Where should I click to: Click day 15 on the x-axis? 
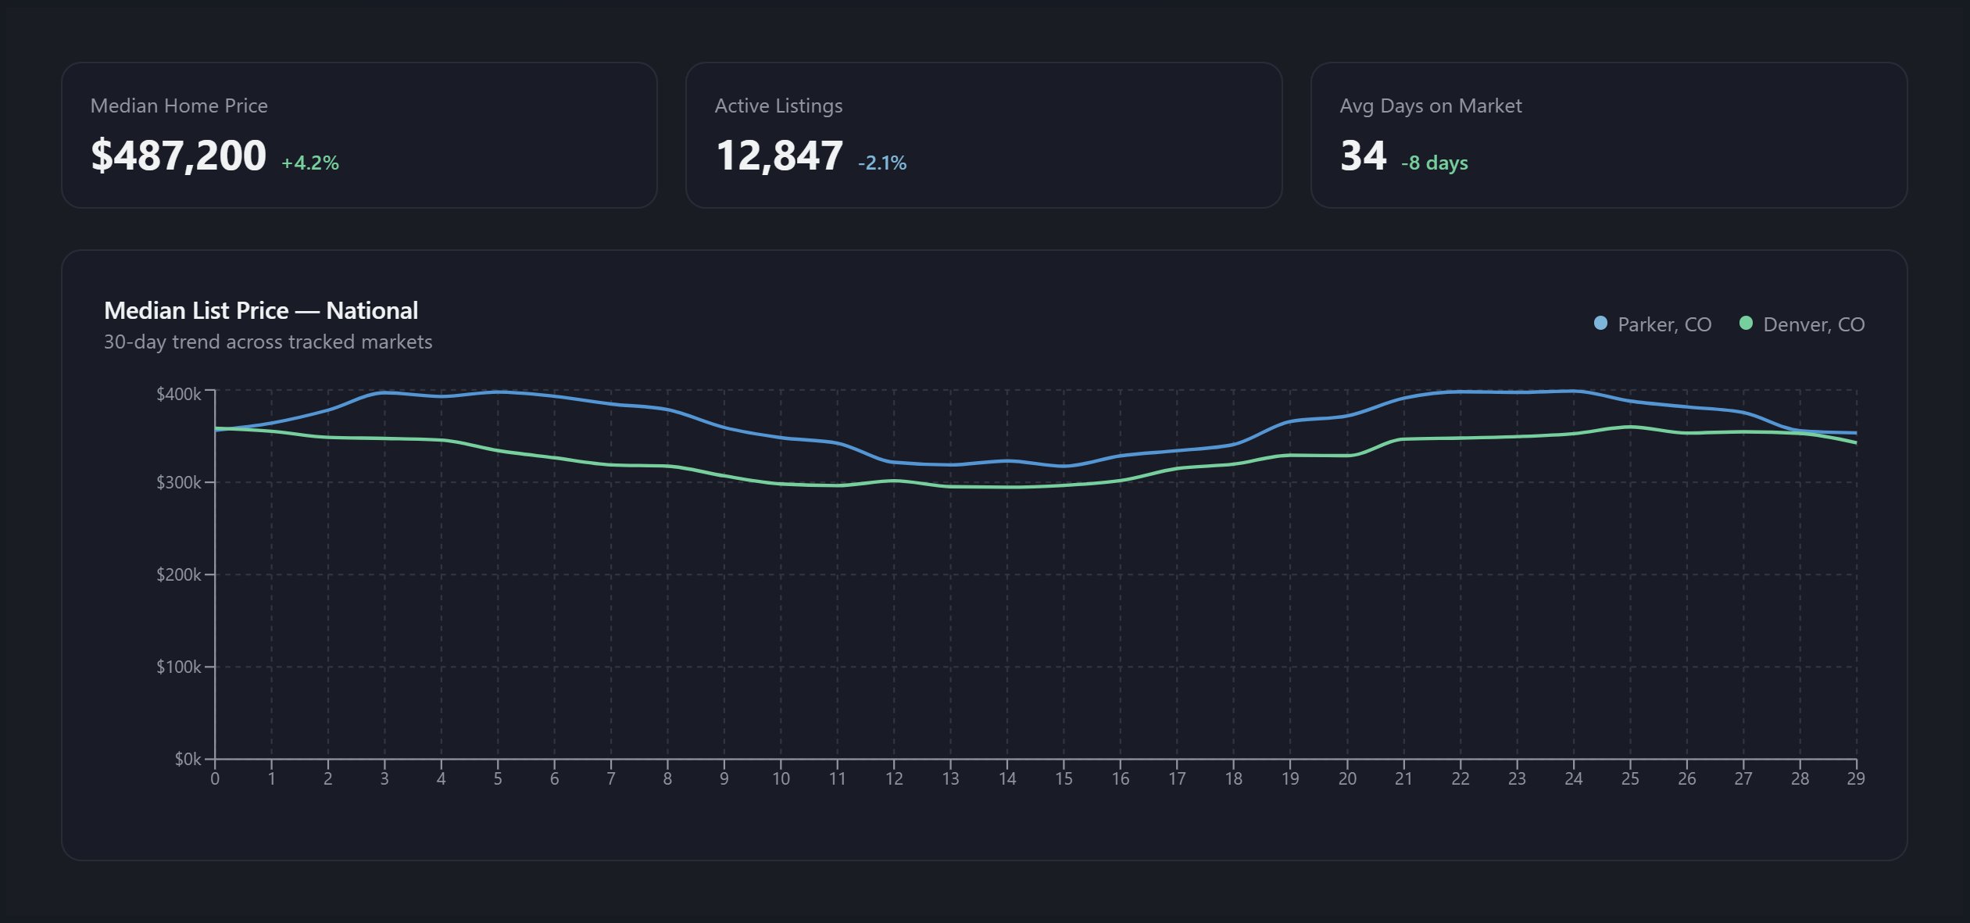1064,779
